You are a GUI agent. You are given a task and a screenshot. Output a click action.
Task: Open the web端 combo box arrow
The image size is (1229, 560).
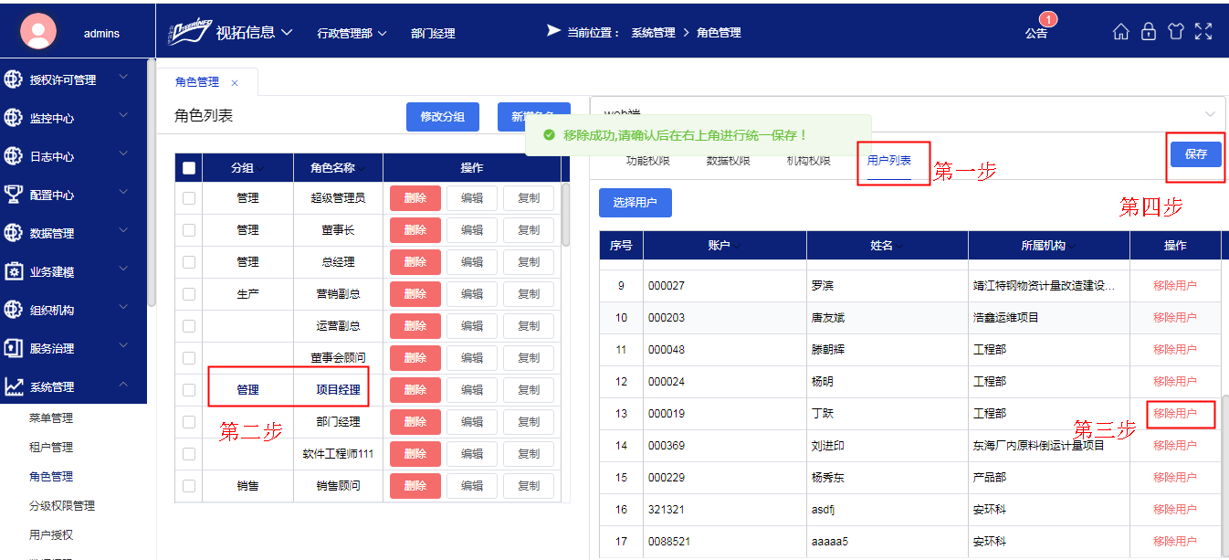[x=1210, y=114]
